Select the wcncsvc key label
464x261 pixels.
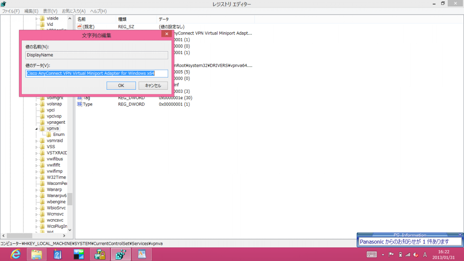(x=55, y=220)
